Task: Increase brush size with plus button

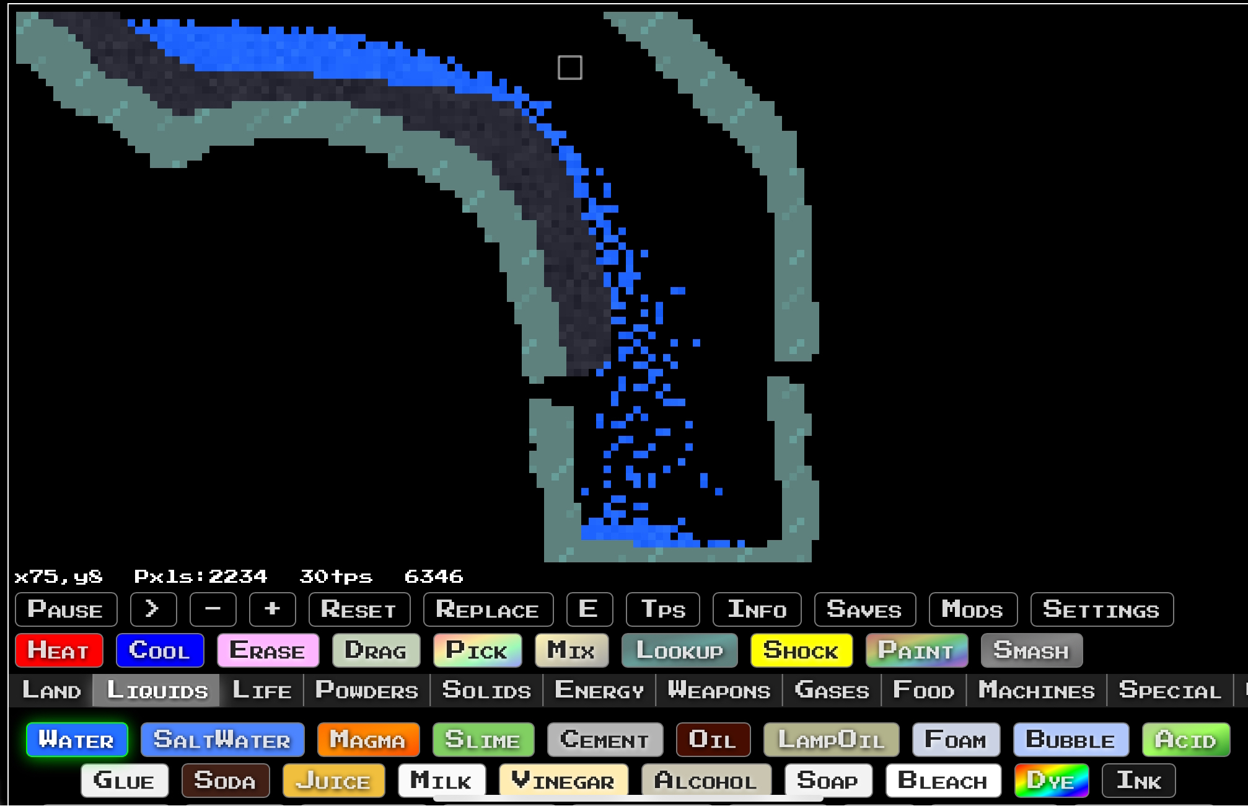Action: (272, 609)
